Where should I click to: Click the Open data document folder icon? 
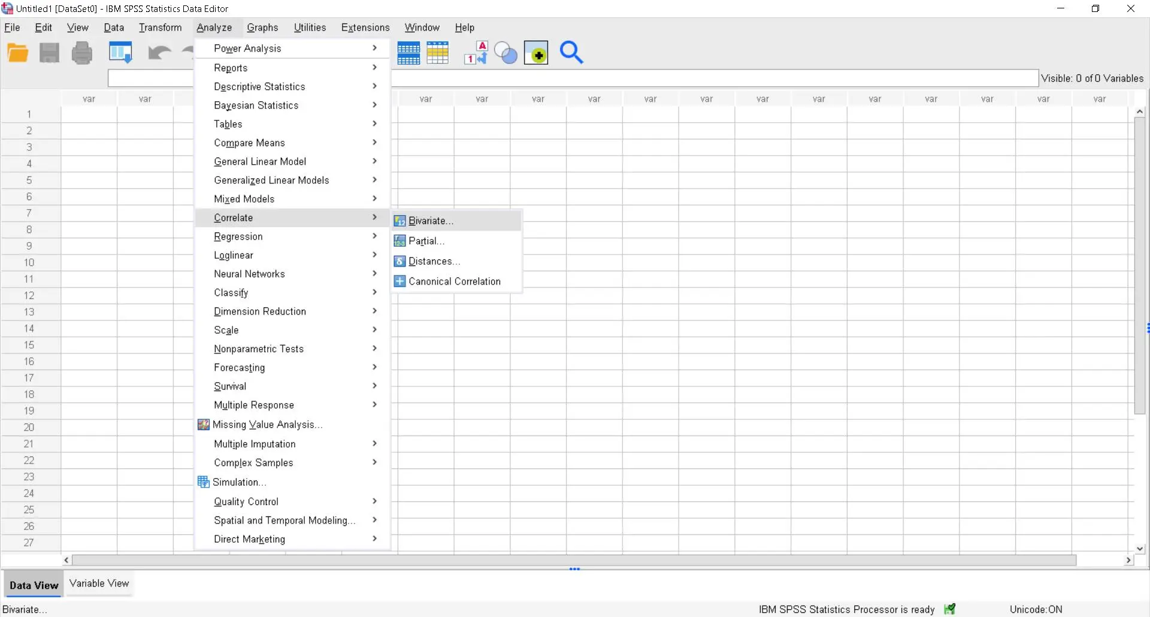pyautogui.click(x=18, y=53)
